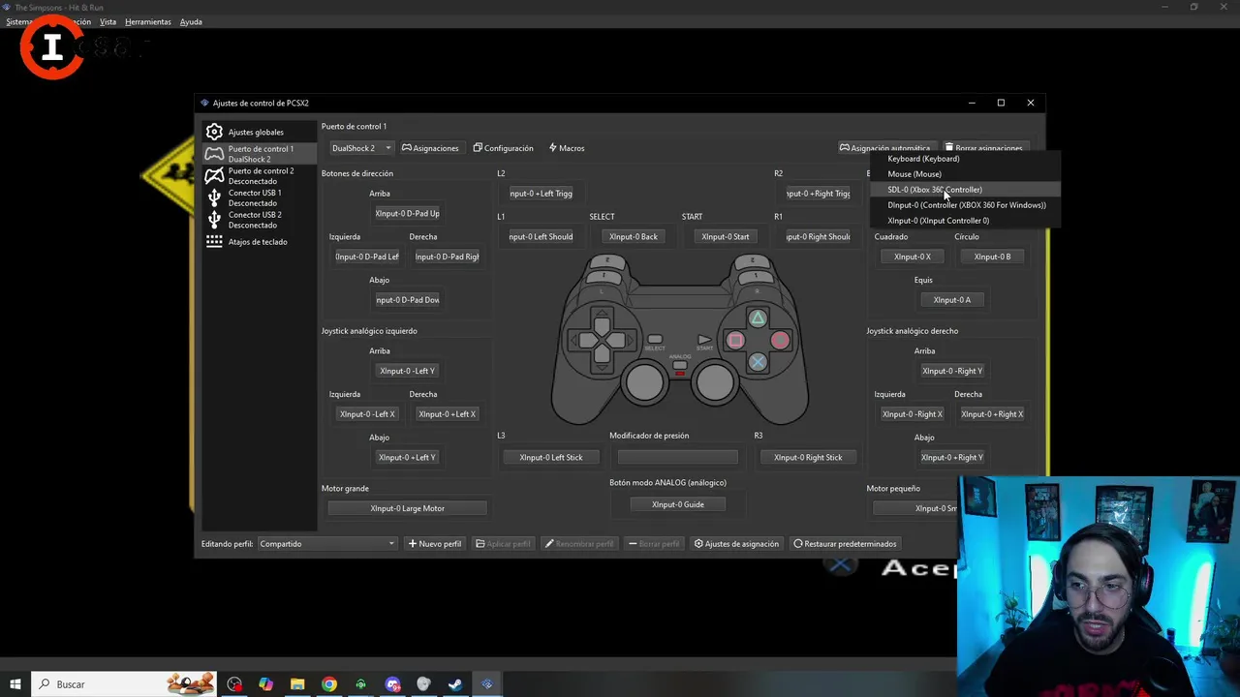Click the empty Modificador de presión binding
Image resolution: width=1240 pixels, height=697 pixels.
pyautogui.click(x=677, y=457)
